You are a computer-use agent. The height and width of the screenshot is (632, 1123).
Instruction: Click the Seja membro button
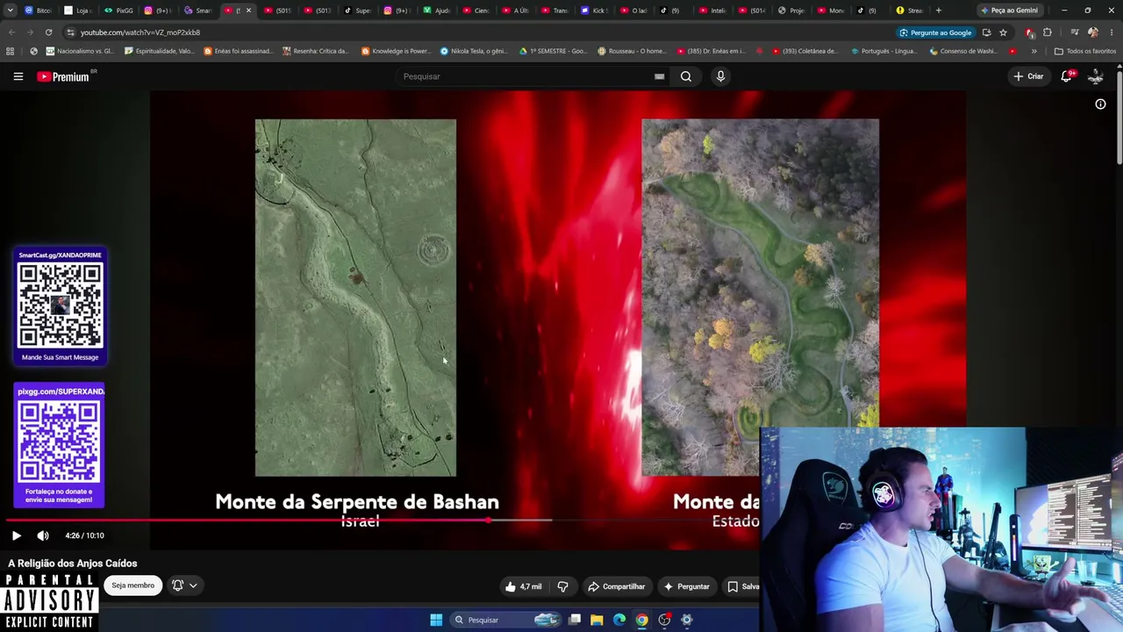coord(133,585)
